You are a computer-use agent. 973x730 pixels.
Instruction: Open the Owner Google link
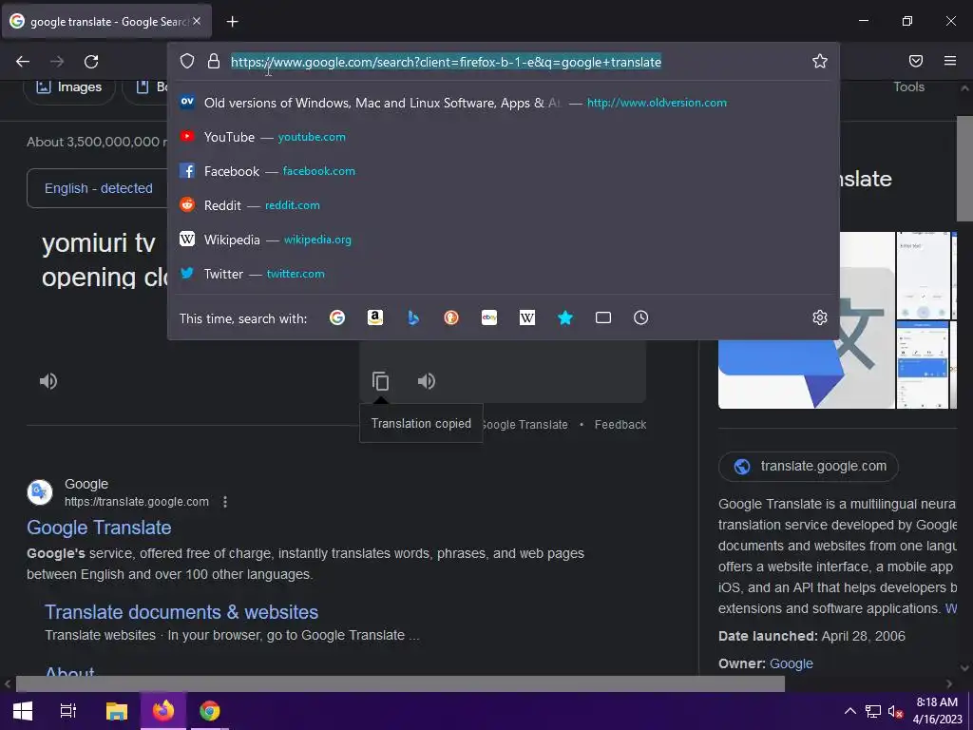click(x=792, y=663)
